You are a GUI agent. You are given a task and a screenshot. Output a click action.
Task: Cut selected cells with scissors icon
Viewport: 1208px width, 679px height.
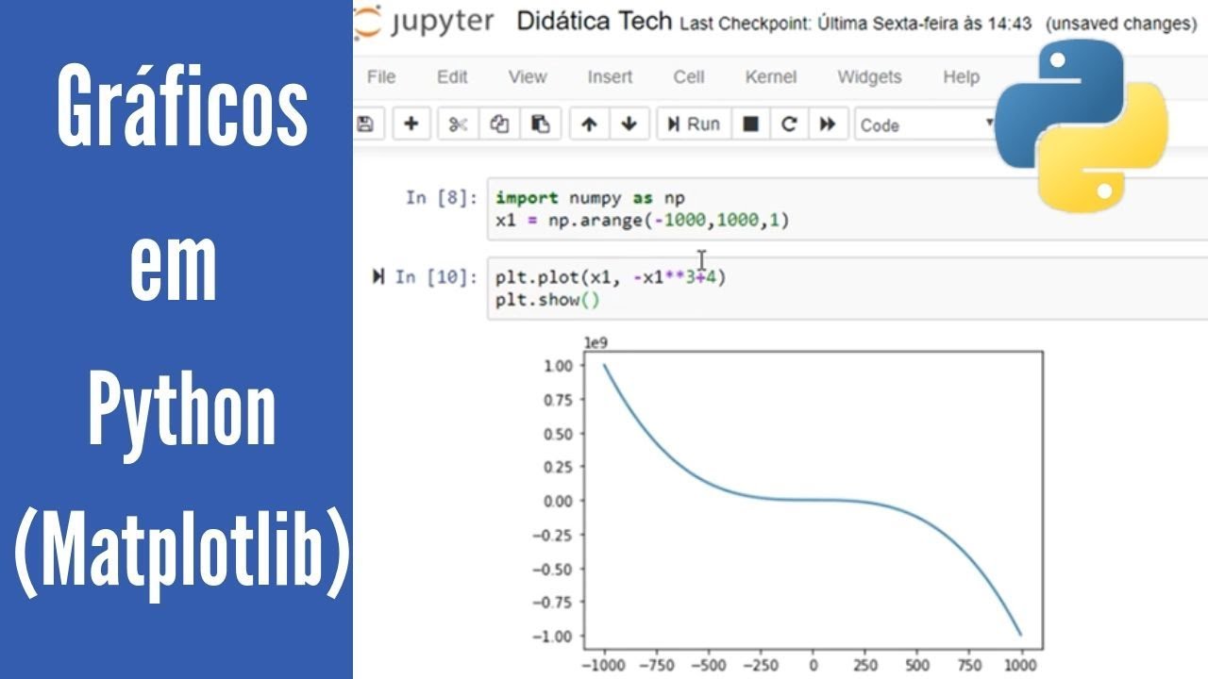click(459, 124)
